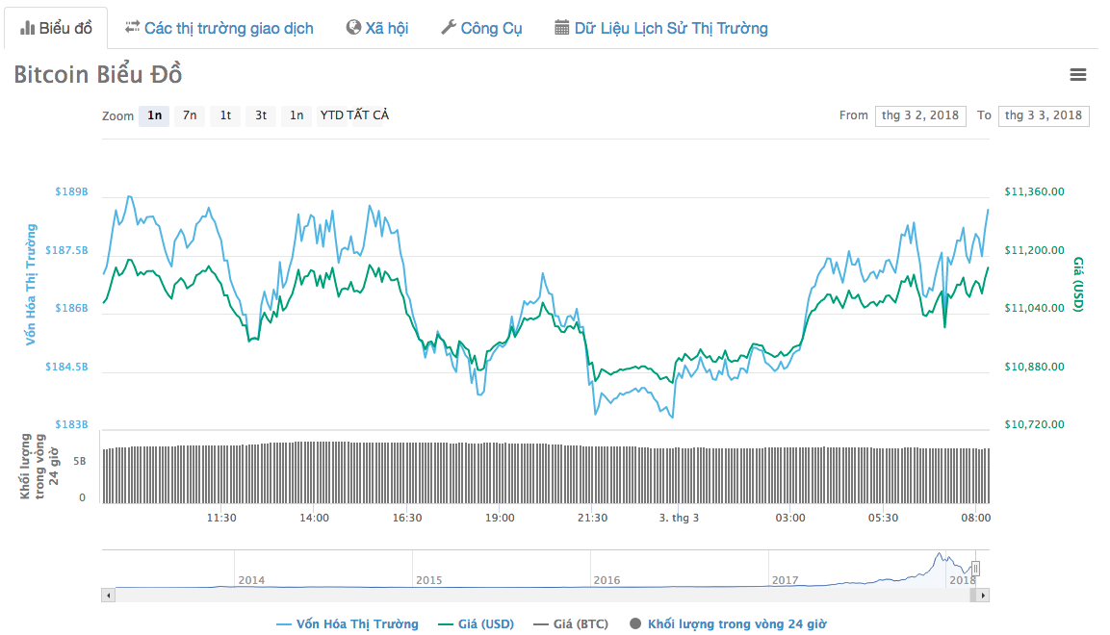Click the 08:00 time axis label

tap(975, 518)
